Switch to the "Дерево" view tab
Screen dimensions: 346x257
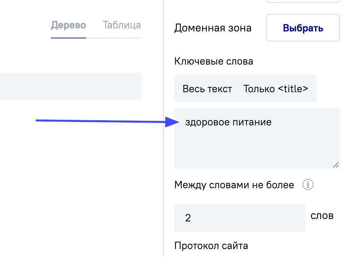(68, 25)
